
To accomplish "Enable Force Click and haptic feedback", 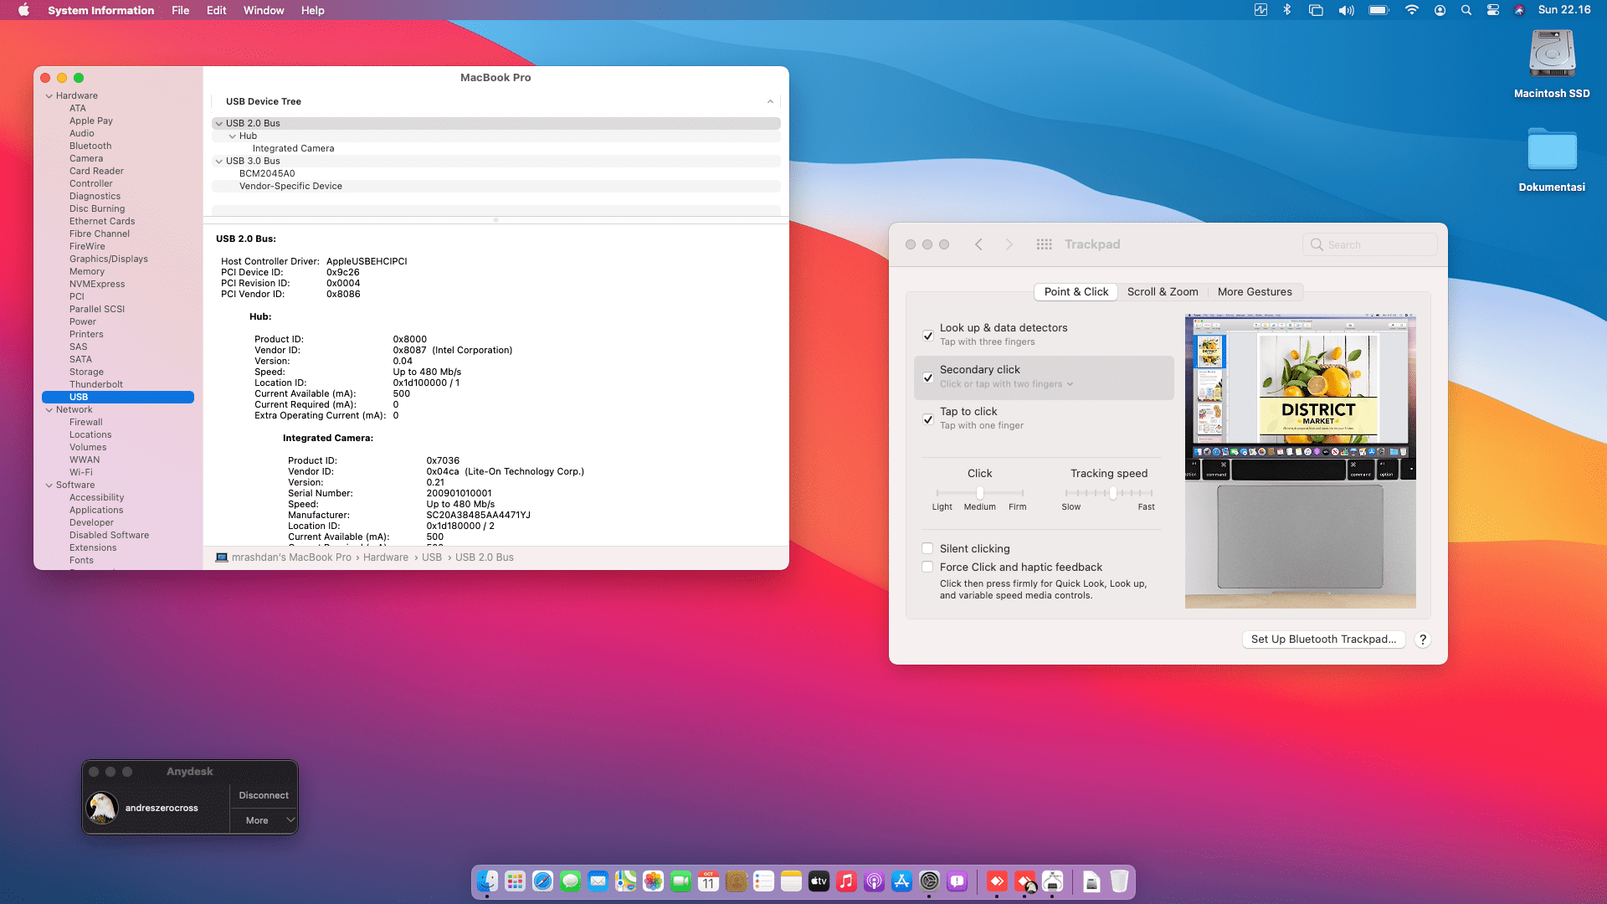I will (x=927, y=567).
